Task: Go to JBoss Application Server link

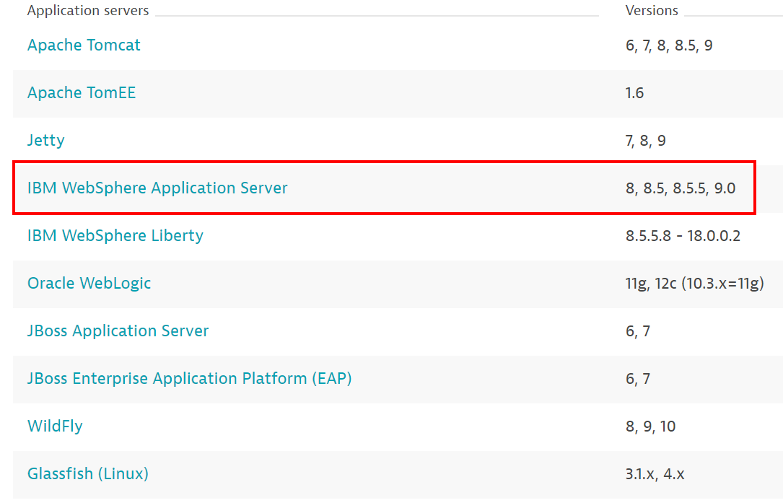Action: pos(118,331)
